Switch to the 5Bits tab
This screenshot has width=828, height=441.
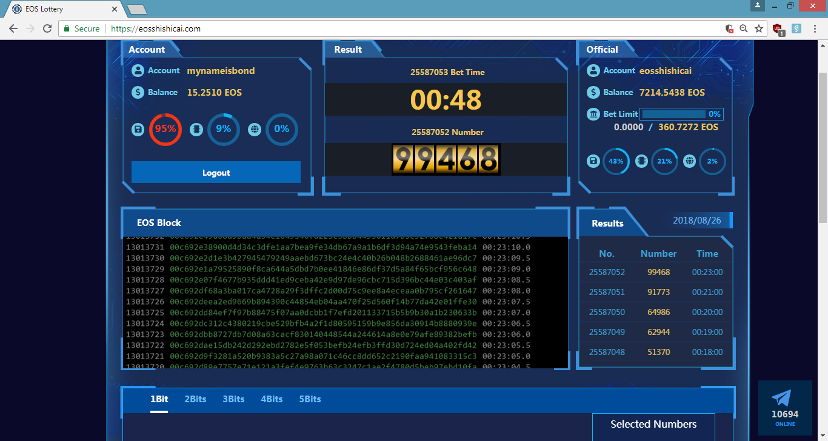pyautogui.click(x=310, y=399)
